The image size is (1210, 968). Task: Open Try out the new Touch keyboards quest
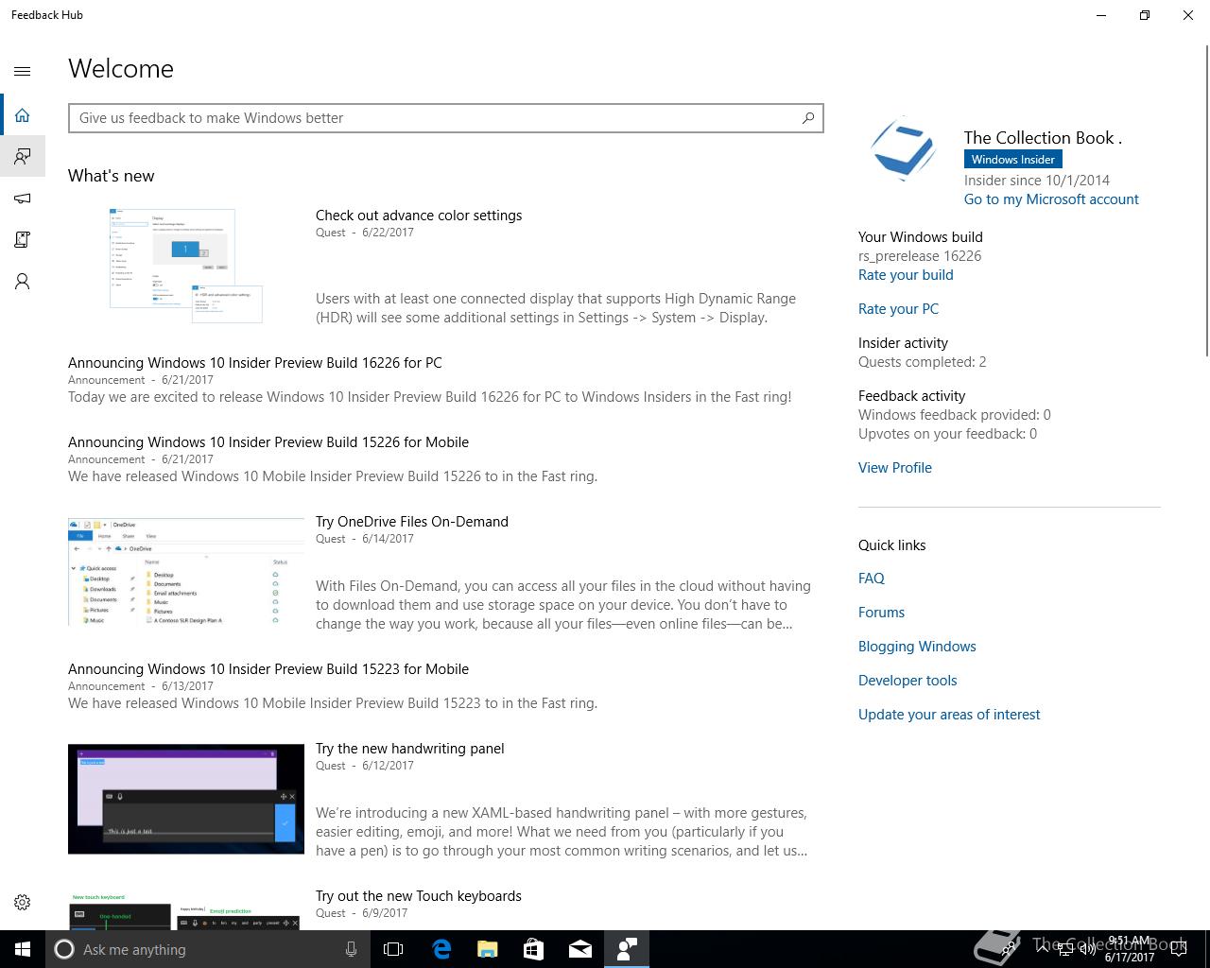pos(419,896)
